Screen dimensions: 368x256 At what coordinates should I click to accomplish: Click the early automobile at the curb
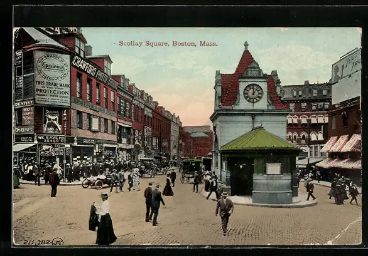[x=97, y=182]
